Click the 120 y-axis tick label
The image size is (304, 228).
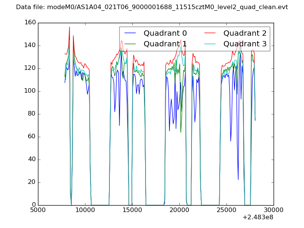[x=29, y=68]
